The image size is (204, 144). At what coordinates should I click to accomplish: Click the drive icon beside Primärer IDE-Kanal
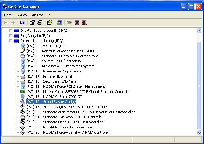pos(23,77)
